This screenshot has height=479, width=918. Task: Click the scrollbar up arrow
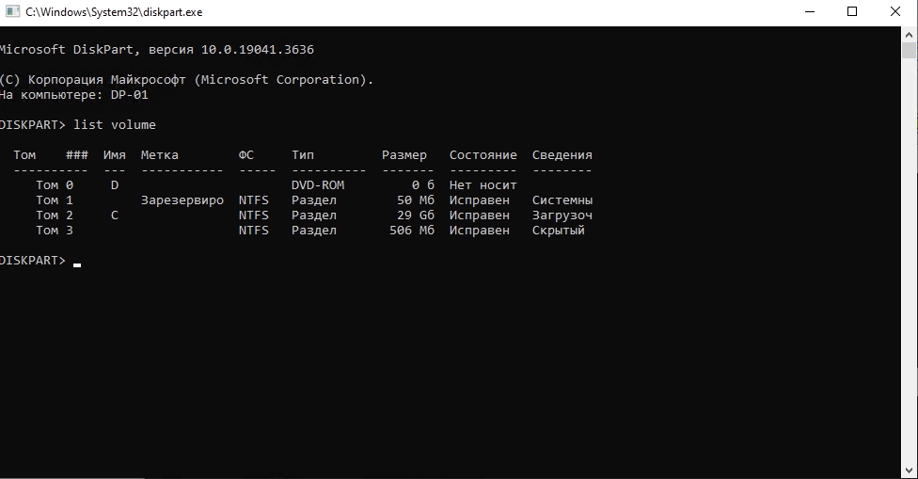910,34
